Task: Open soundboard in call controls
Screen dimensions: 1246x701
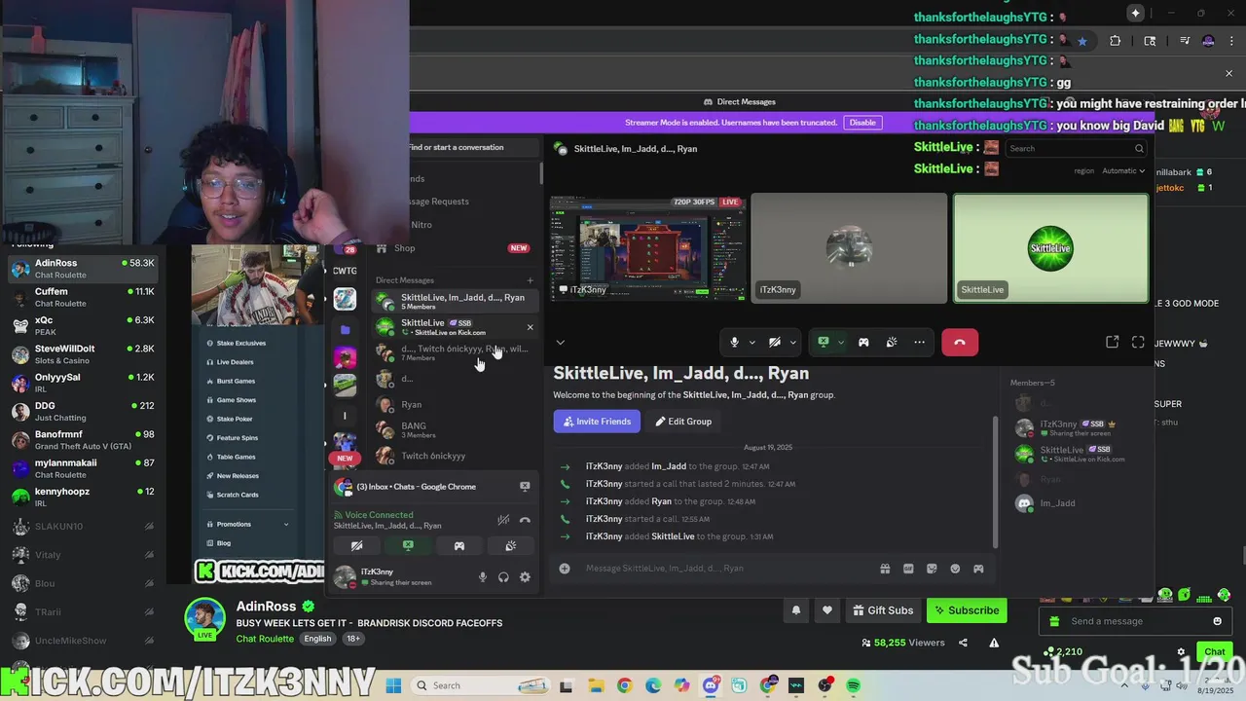Action: pos(892,343)
